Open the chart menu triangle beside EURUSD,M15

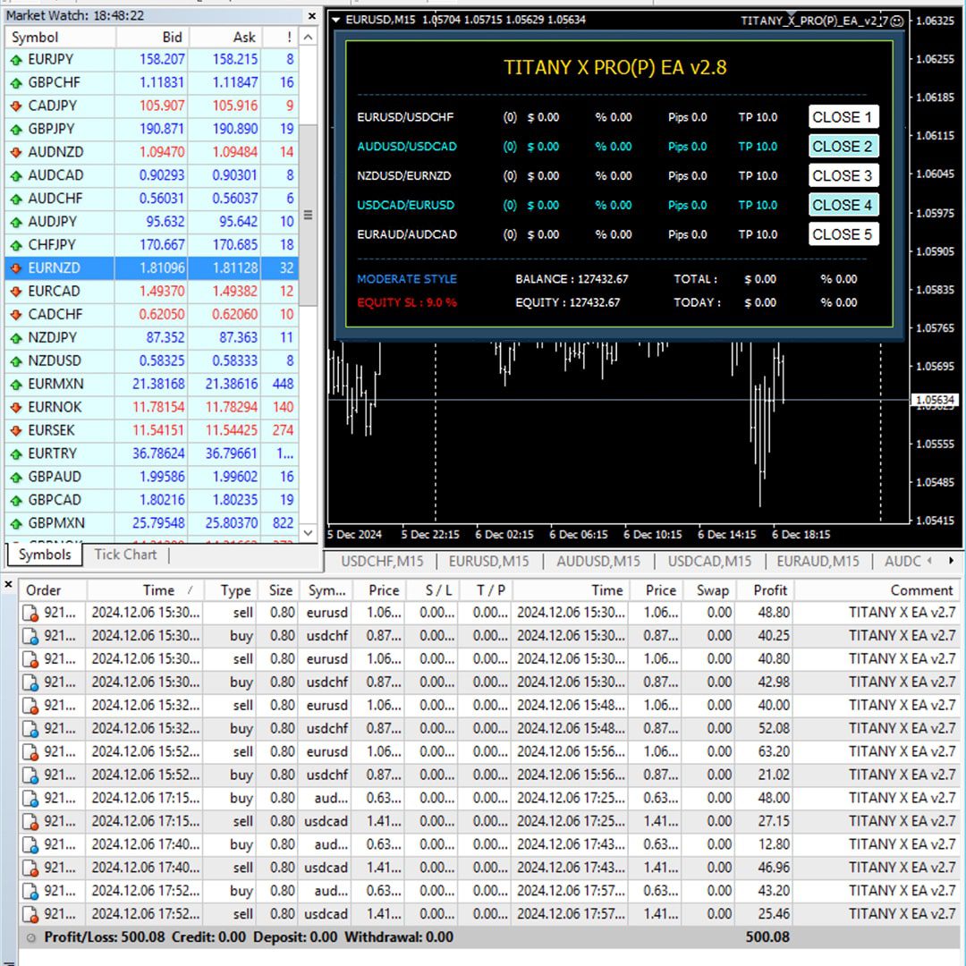pyautogui.click(x=335, y=20)
